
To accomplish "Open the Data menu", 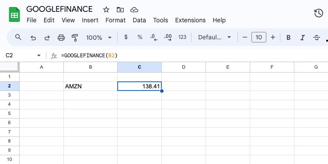I will (140, 20).
